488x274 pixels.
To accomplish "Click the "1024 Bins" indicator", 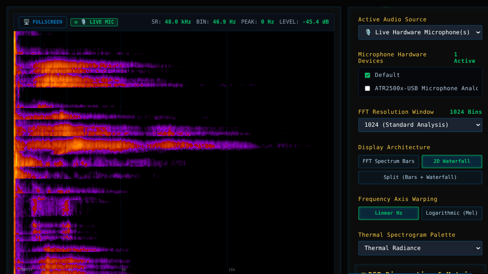I will tap(466, 112).
